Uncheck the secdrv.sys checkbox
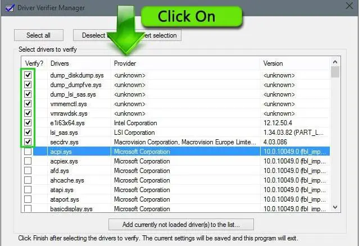The height and width of the screenshot is (246, 359). tap(28, 142)
